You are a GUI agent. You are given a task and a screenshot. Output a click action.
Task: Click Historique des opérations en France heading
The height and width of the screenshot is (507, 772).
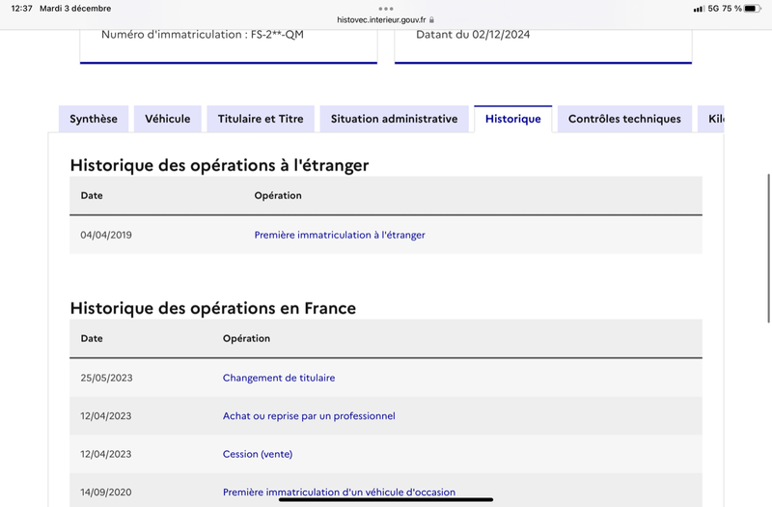(212, 308)
